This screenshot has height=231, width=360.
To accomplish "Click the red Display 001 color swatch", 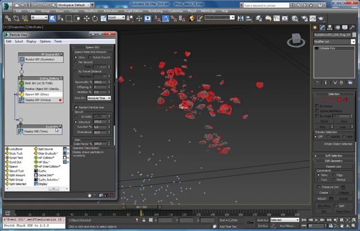I will [x=60, y=100].
